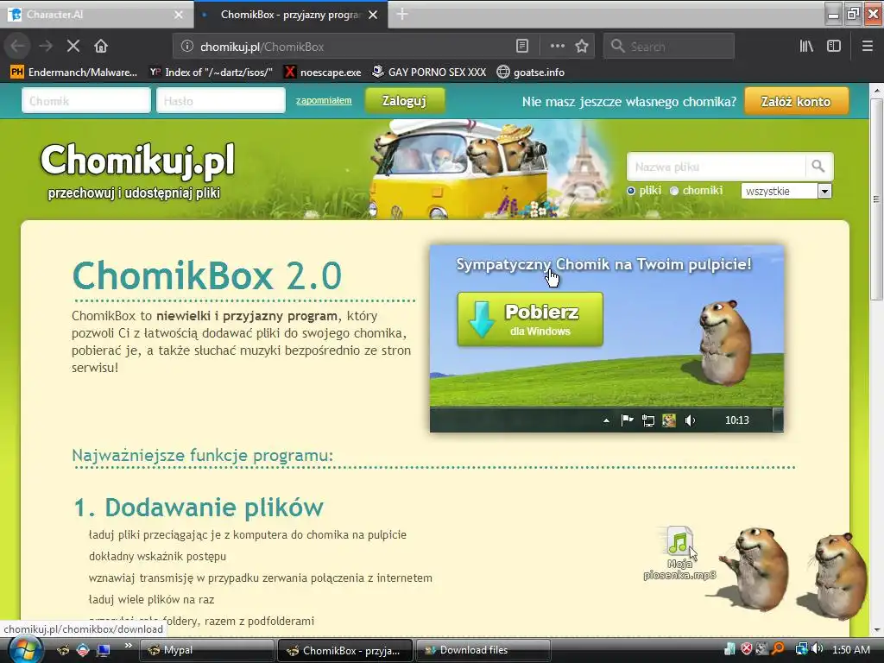Click the green Zaloguj login button
The height and width of the screenshot is (663, 884).
(404, 101)
